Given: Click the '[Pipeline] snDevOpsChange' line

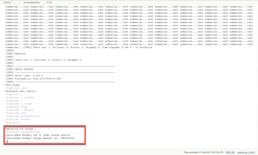Looking at the screenshot, I should (23, 132).
